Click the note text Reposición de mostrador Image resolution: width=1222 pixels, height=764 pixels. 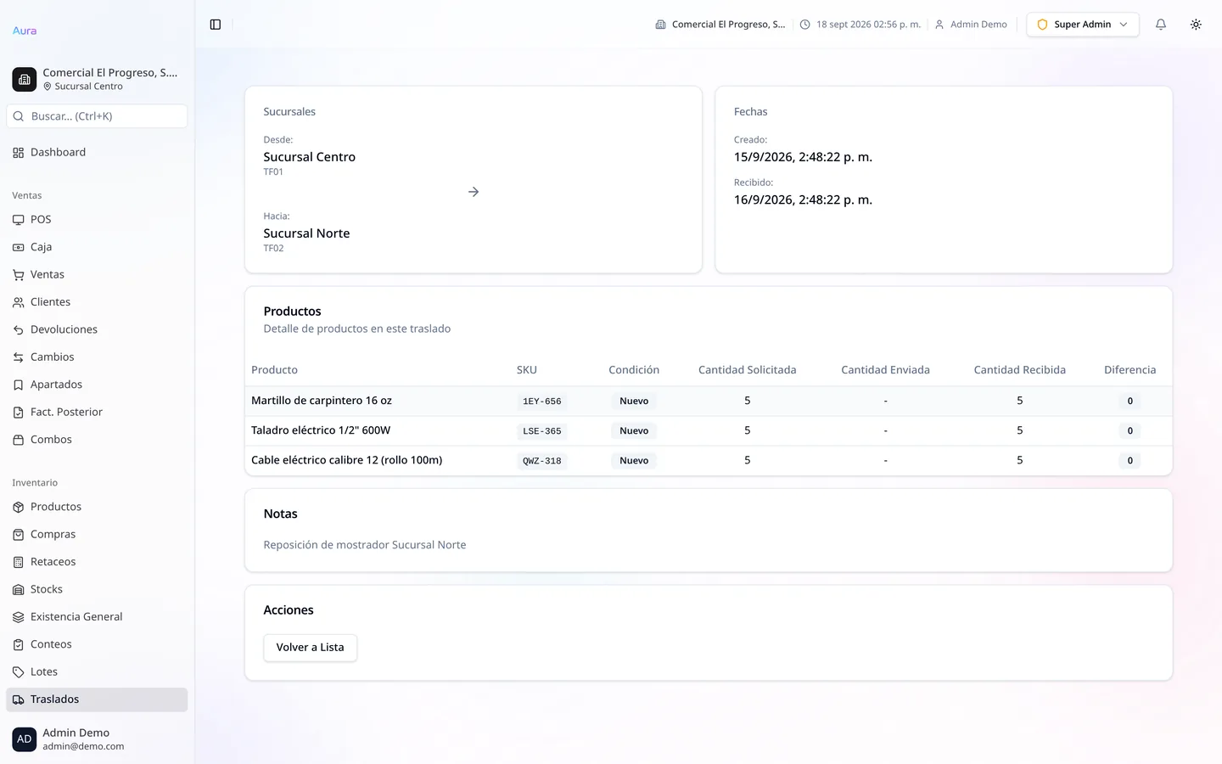pyautogui.click(x=365, y=545)
